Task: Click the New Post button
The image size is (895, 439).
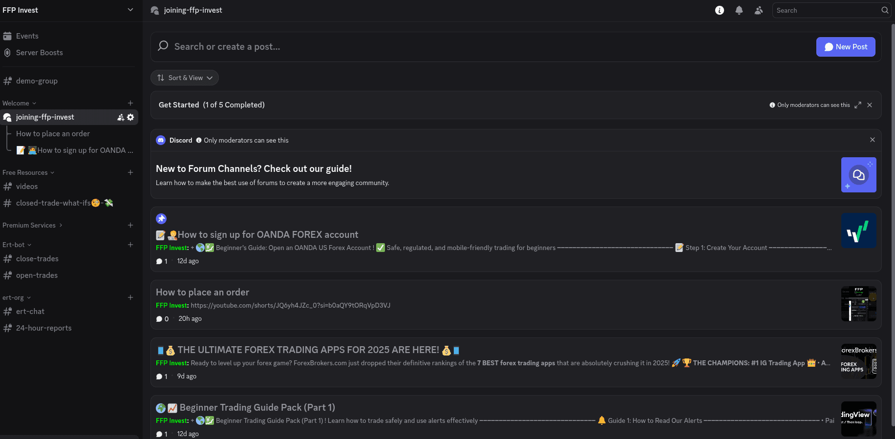Action: [x=846, y=47]
